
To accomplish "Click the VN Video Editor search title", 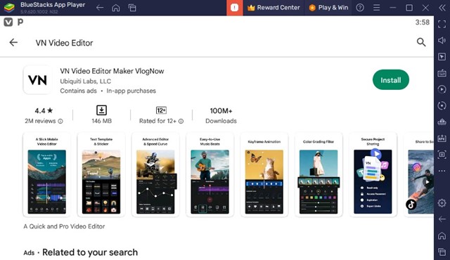I will pyautogui.click(x=64, y=43).
